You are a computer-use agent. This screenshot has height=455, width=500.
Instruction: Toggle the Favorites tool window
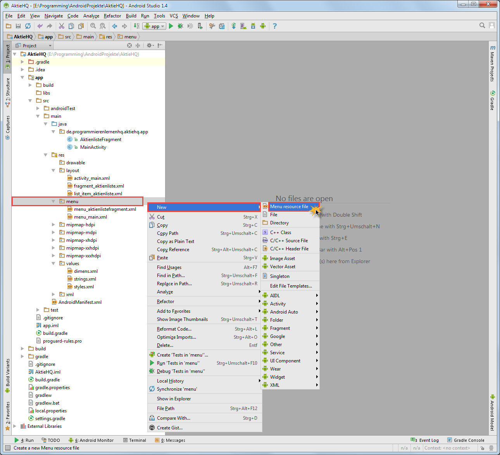tap(7, 416)
